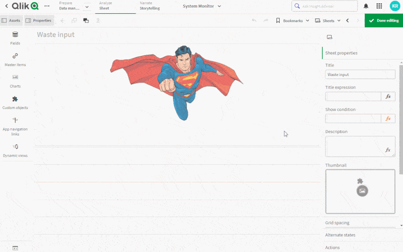Open the Dynamic views panel
403x252 pixels.
coord(15,151)
